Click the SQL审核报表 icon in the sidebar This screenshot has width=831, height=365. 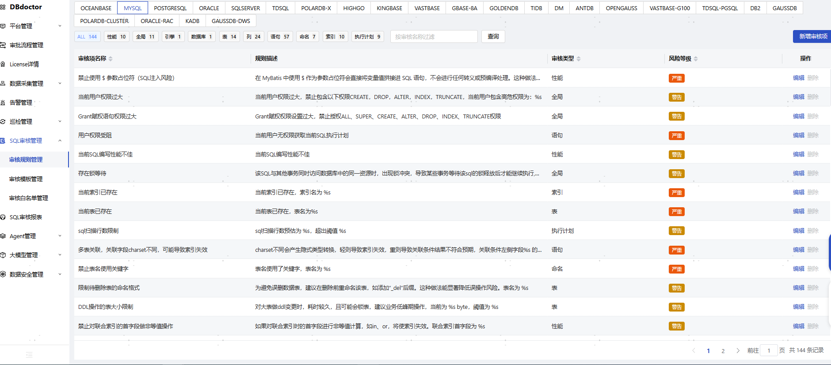click(x=3, y=217)
